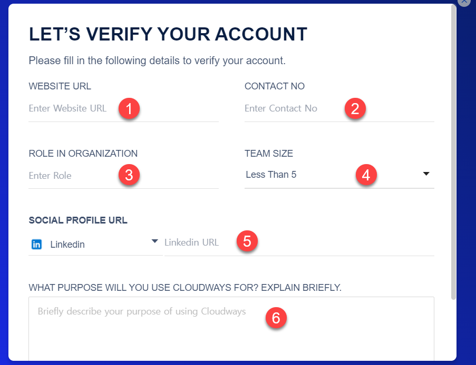Viewport: 476px width, 365px height.
Task: Click the red marker labeled 4
Action: click(x=366, y=175)
